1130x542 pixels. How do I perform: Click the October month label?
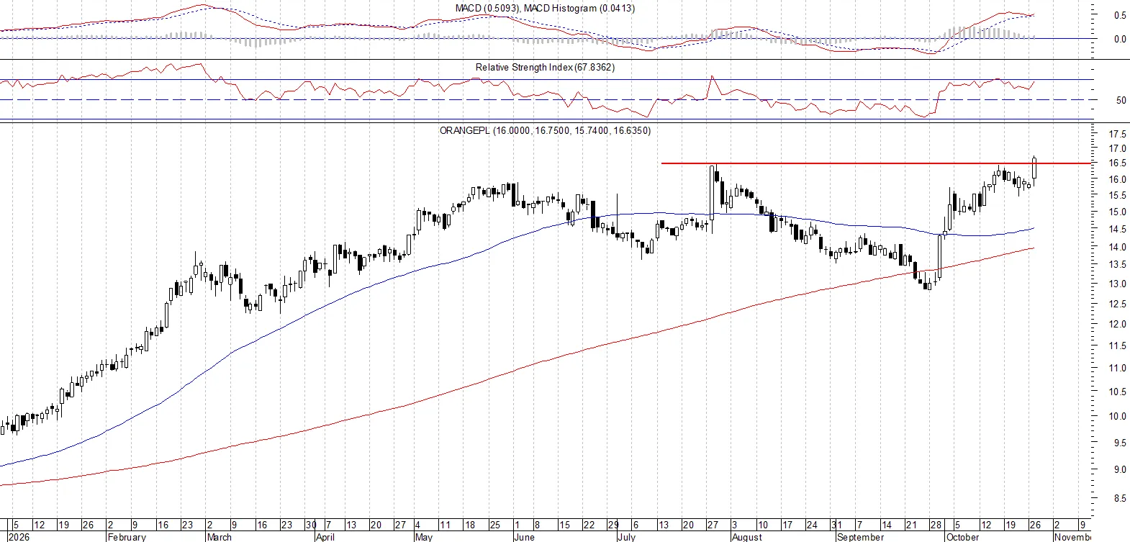962,537
